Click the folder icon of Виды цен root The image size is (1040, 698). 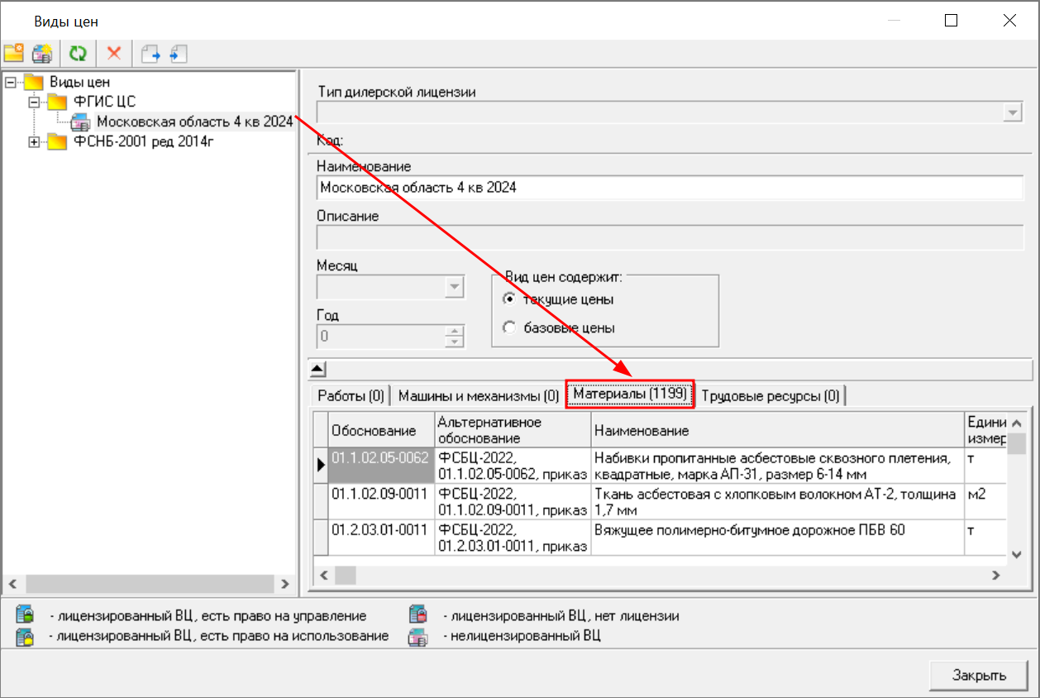tap(34, 82)
